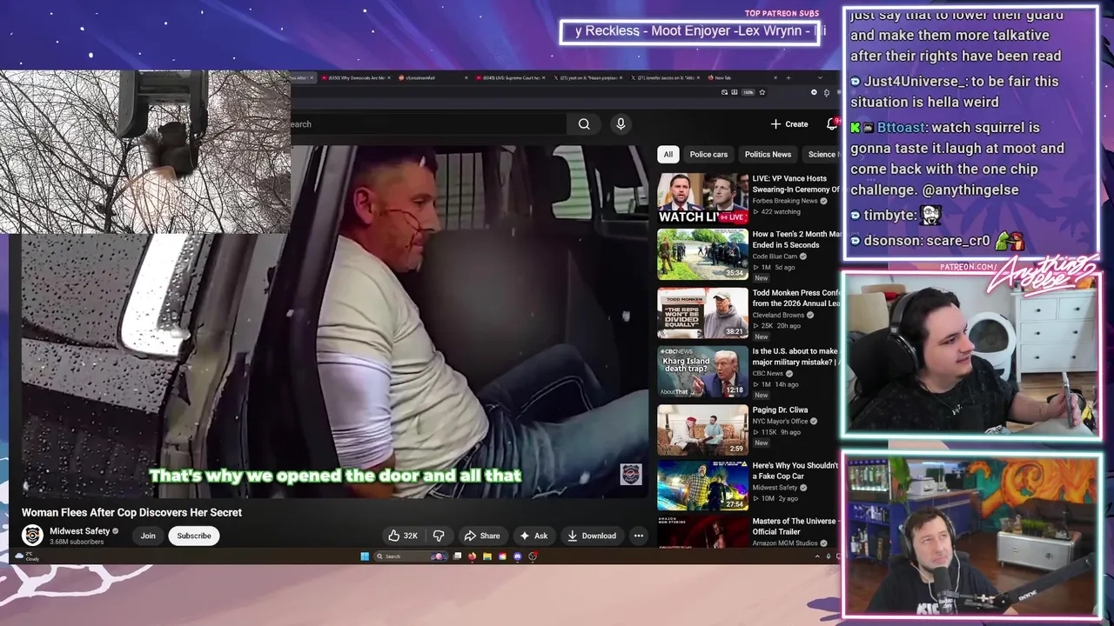Click the Share button
This screenshot has height=626, width=1114.
481,536
